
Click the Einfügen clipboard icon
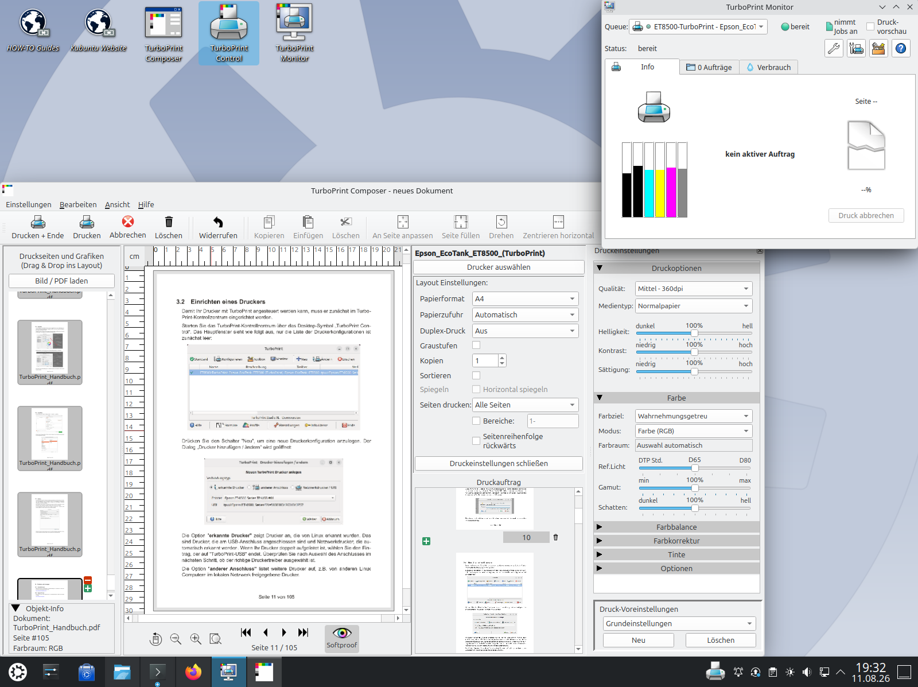pos(308,222)
